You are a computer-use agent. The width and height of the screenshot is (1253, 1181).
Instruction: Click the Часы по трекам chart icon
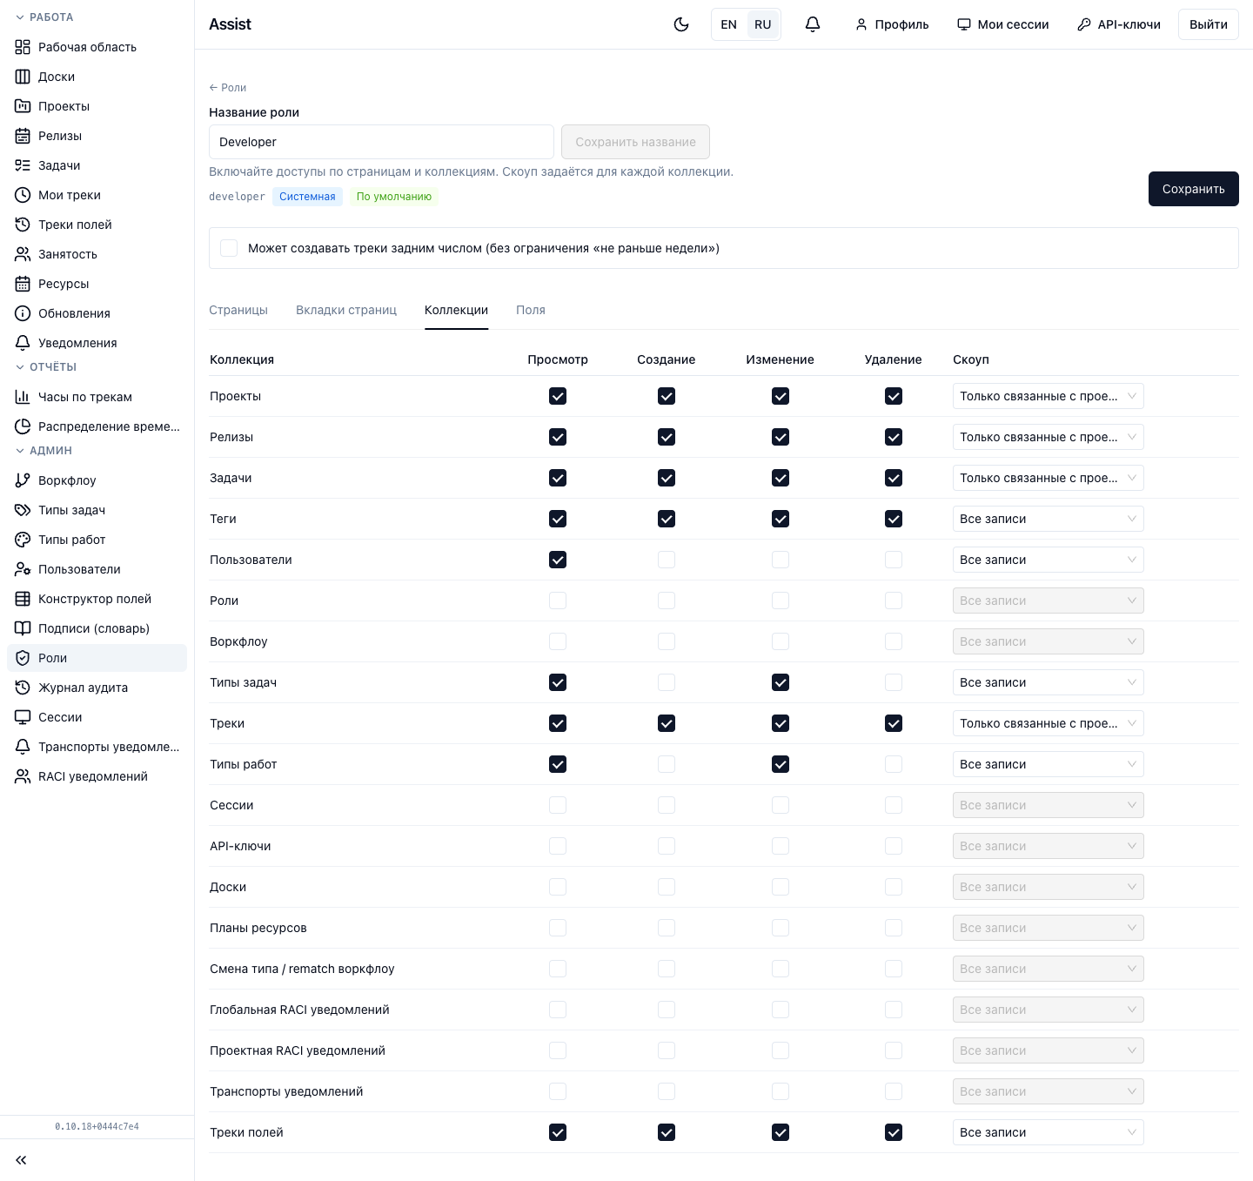pos(23,397)
